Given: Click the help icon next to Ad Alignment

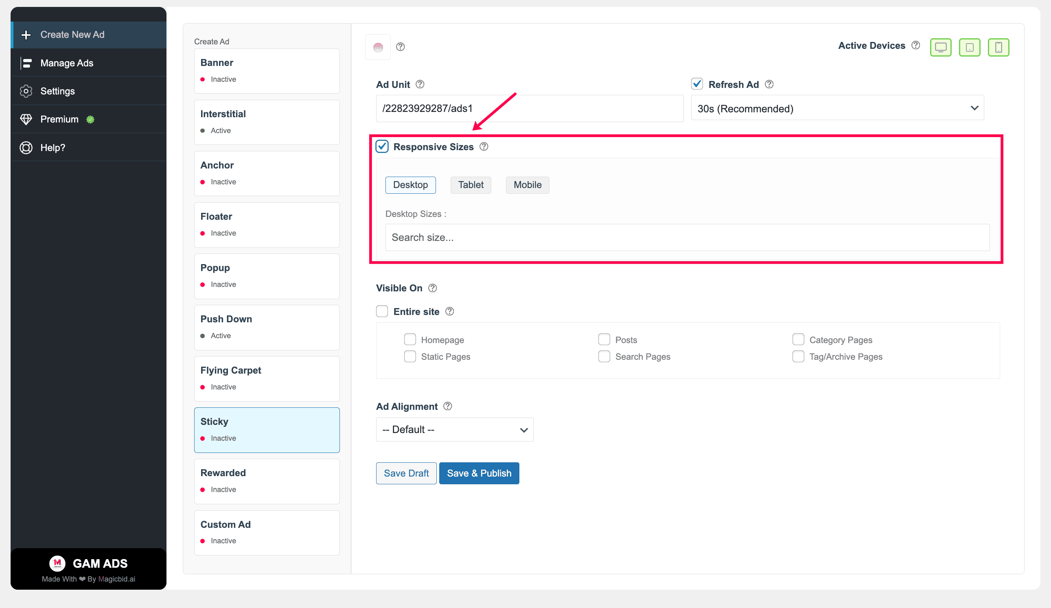Looking at the screenshot, I should (447, 406).
